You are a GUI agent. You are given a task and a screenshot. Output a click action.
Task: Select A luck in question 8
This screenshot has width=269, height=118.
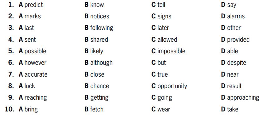point(27,86)
